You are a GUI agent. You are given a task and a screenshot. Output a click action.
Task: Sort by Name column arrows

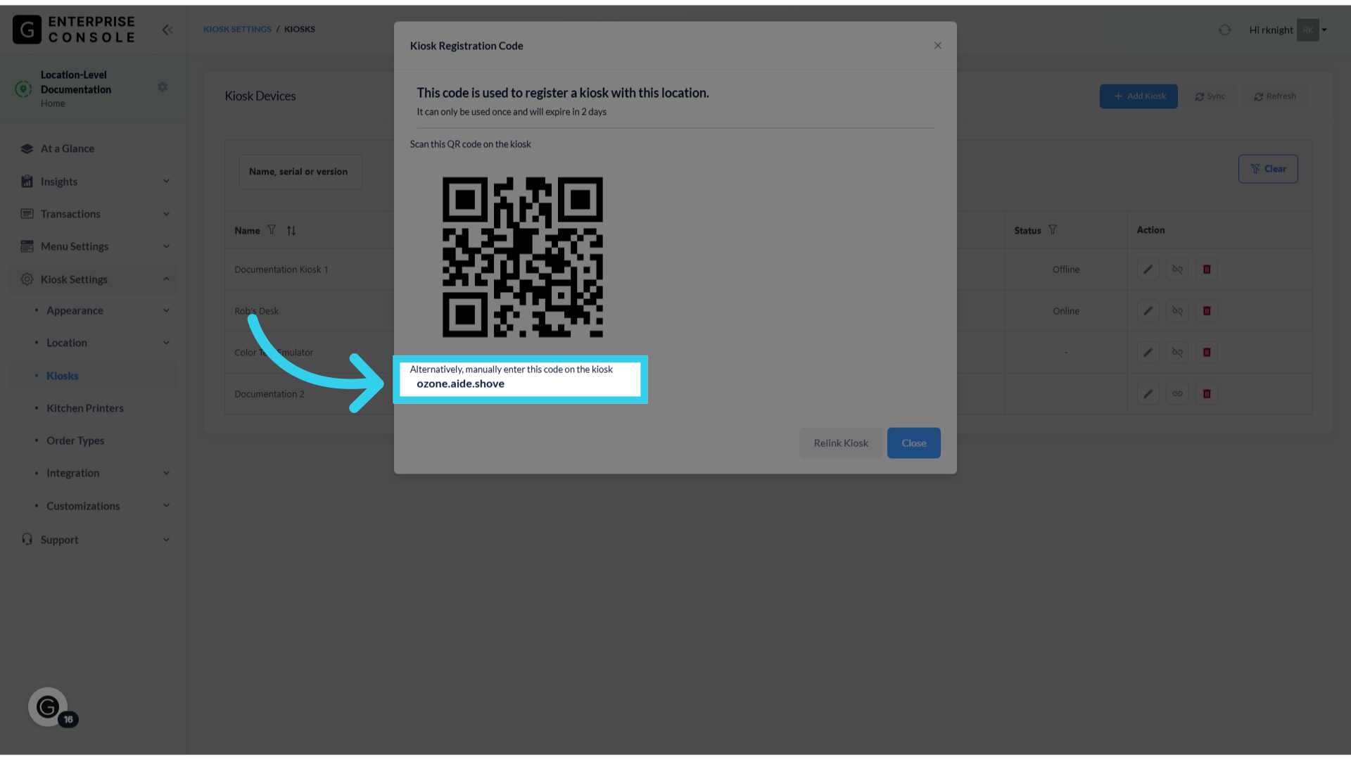[x=291, y=230]
